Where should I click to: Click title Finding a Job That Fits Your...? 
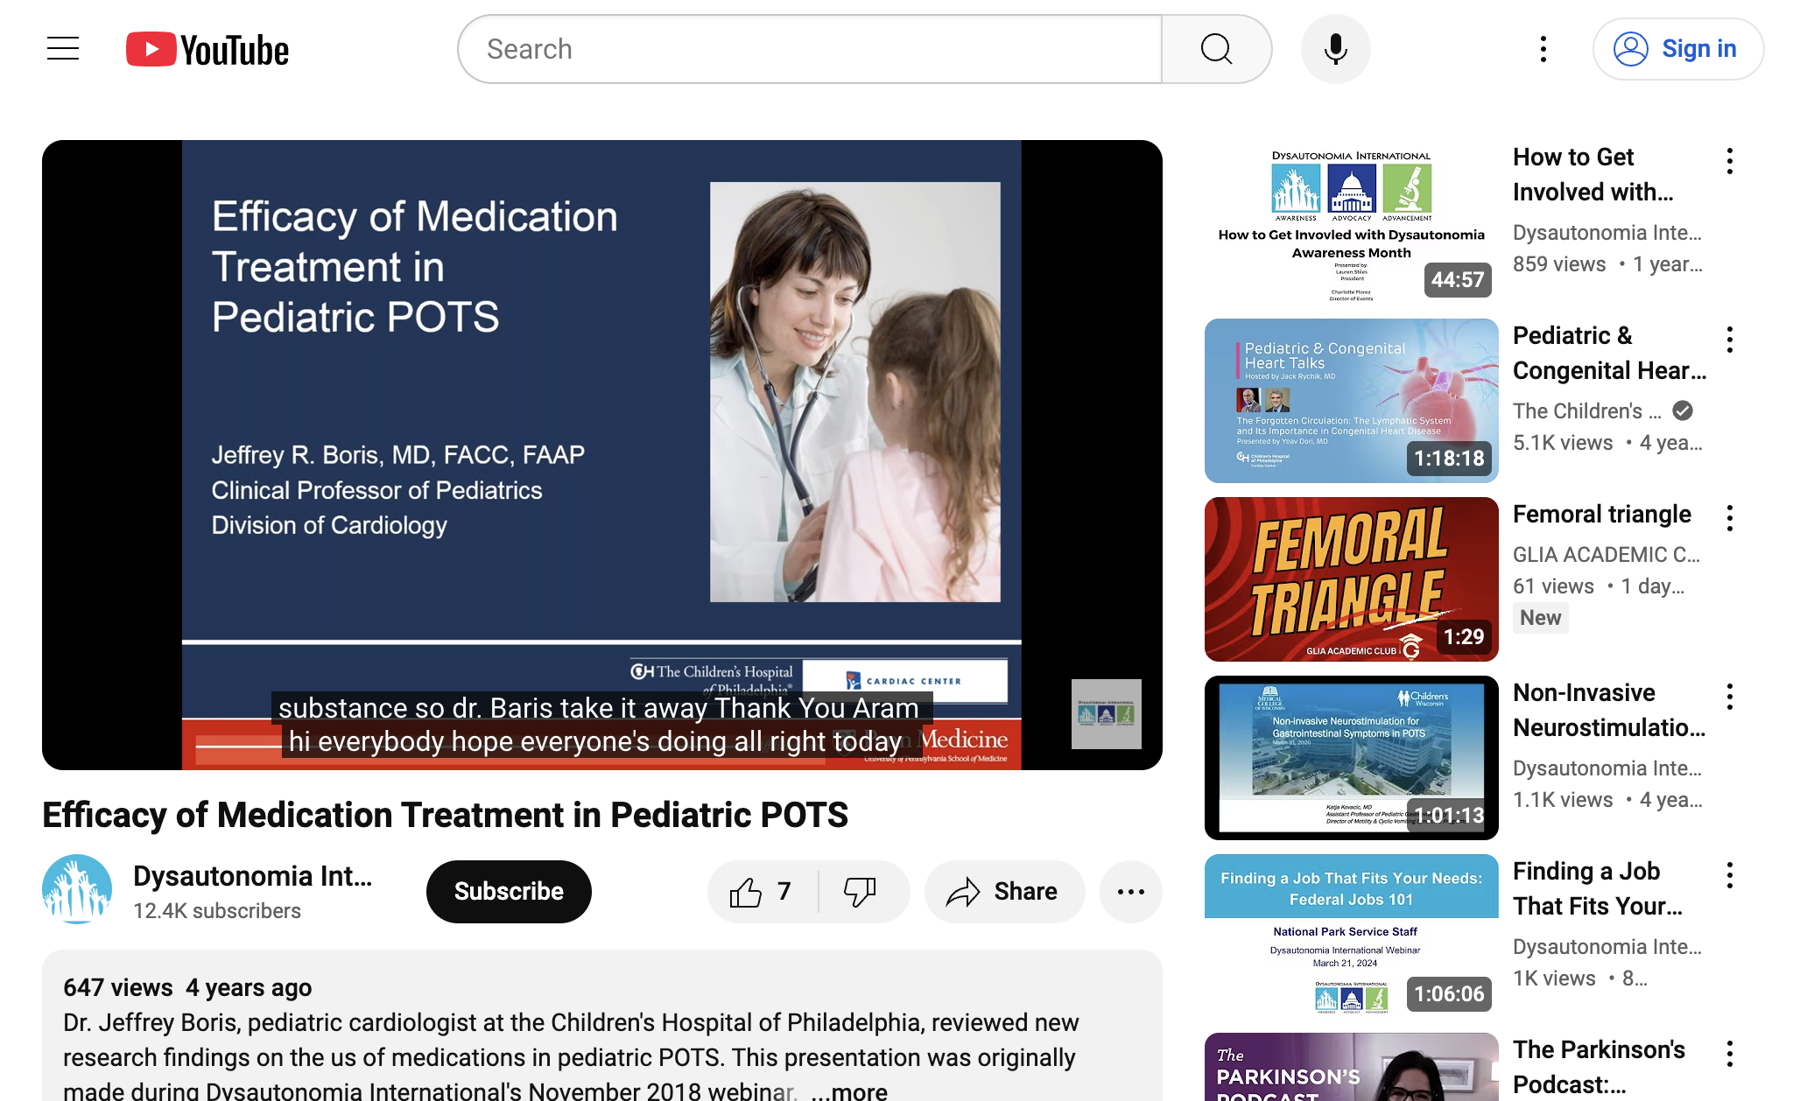(1598, 889)
